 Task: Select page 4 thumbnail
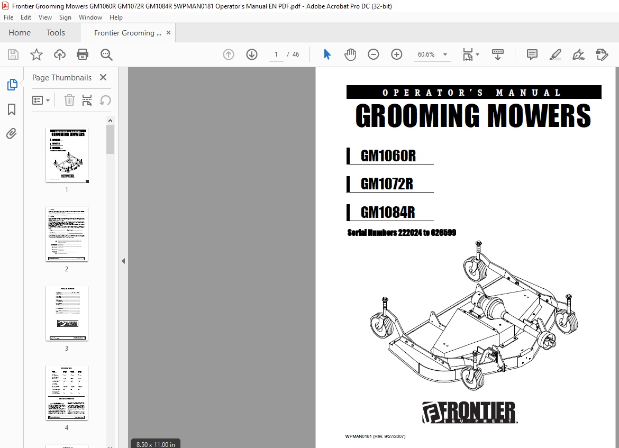[x=67, y=393]
